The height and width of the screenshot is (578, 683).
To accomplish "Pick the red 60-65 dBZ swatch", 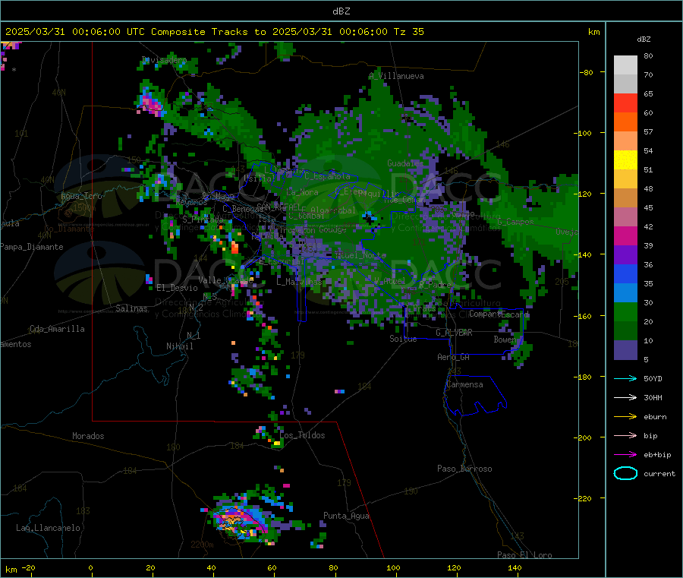I will pyautogui.click(x=625, y=103).
